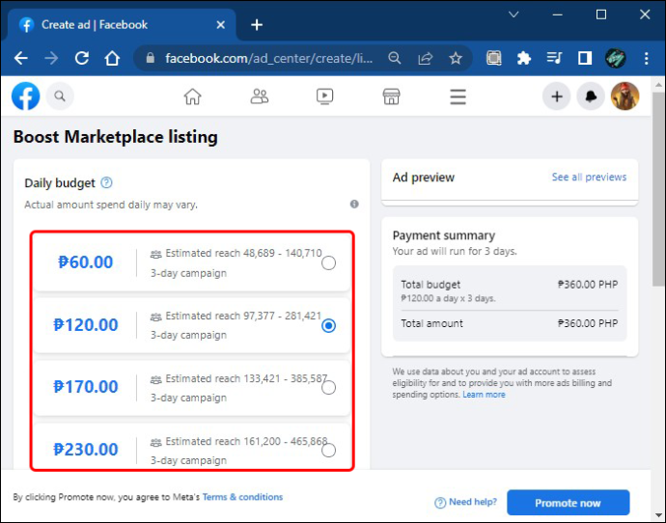Open the media controls icon
Viewport: 666px width, 523px height.
tap(554, 58)
